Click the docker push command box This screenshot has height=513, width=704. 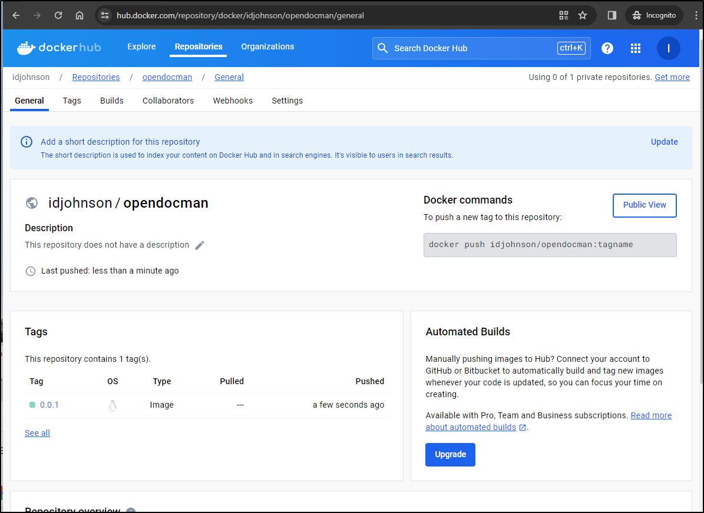(x=550, y=245)
